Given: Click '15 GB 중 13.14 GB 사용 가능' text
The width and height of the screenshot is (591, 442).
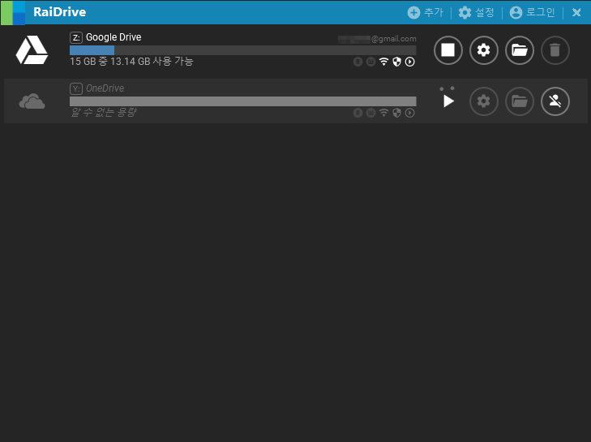Looking at the screenshot, I should click(131, 62).
